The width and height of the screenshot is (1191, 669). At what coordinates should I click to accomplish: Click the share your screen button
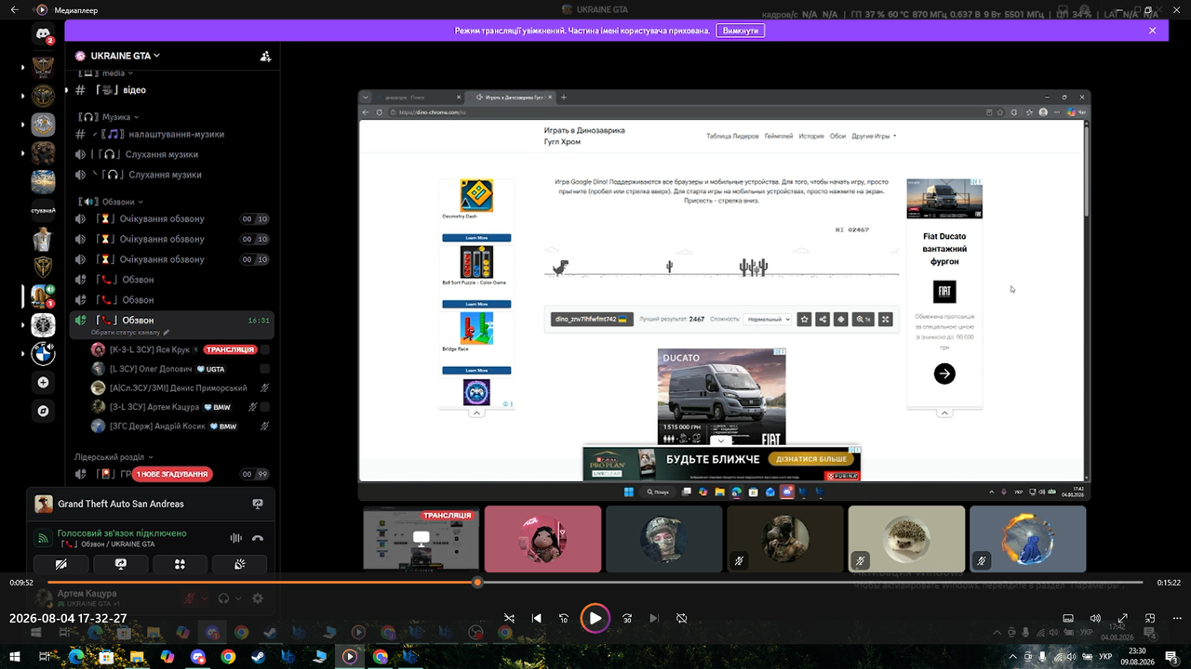(121, 564)
